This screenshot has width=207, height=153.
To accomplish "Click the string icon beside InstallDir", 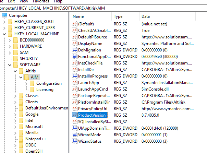I will pos(74,69).
